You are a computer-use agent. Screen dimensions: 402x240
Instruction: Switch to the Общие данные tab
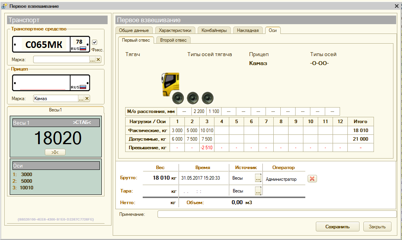(x=133, y=30)
